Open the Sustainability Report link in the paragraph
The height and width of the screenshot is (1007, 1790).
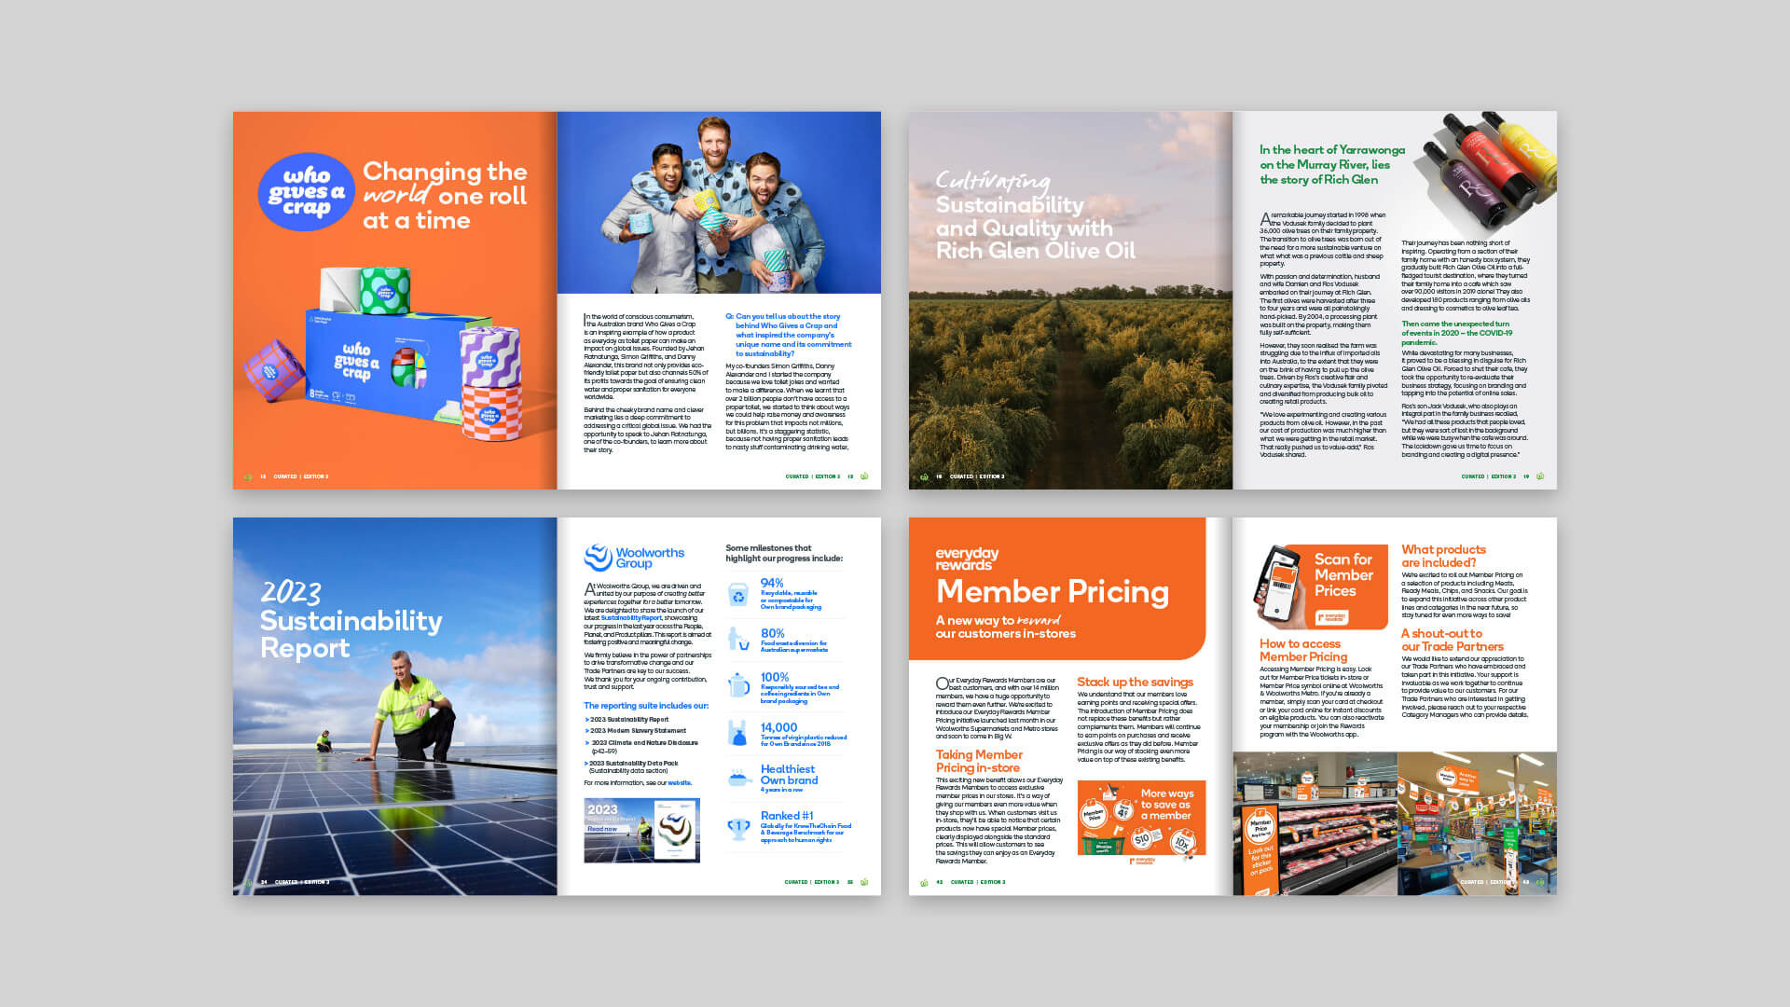point(631,618)
